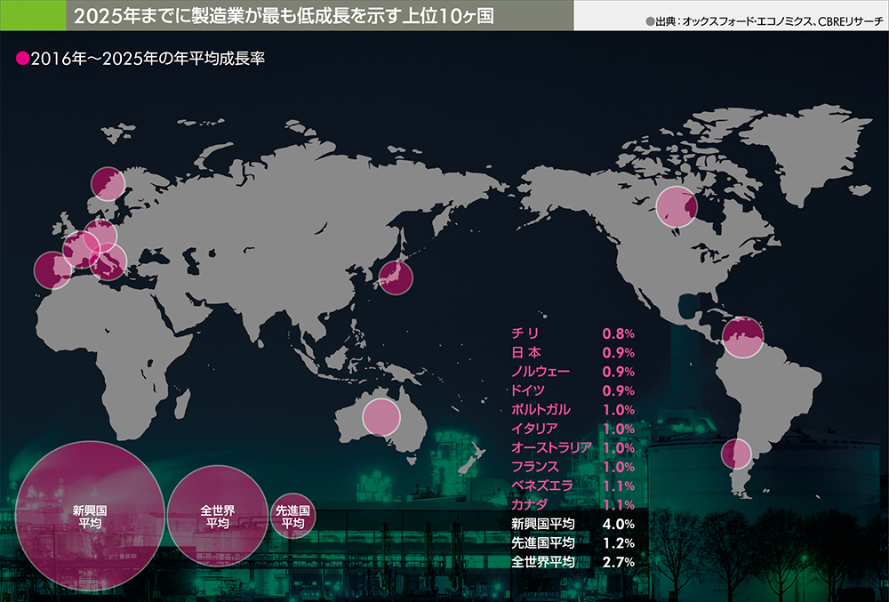Image resolution: width=889 pixels, height=602 pixels.
Task: Click the イタリア country label in the list
Action: coord(534,429)
